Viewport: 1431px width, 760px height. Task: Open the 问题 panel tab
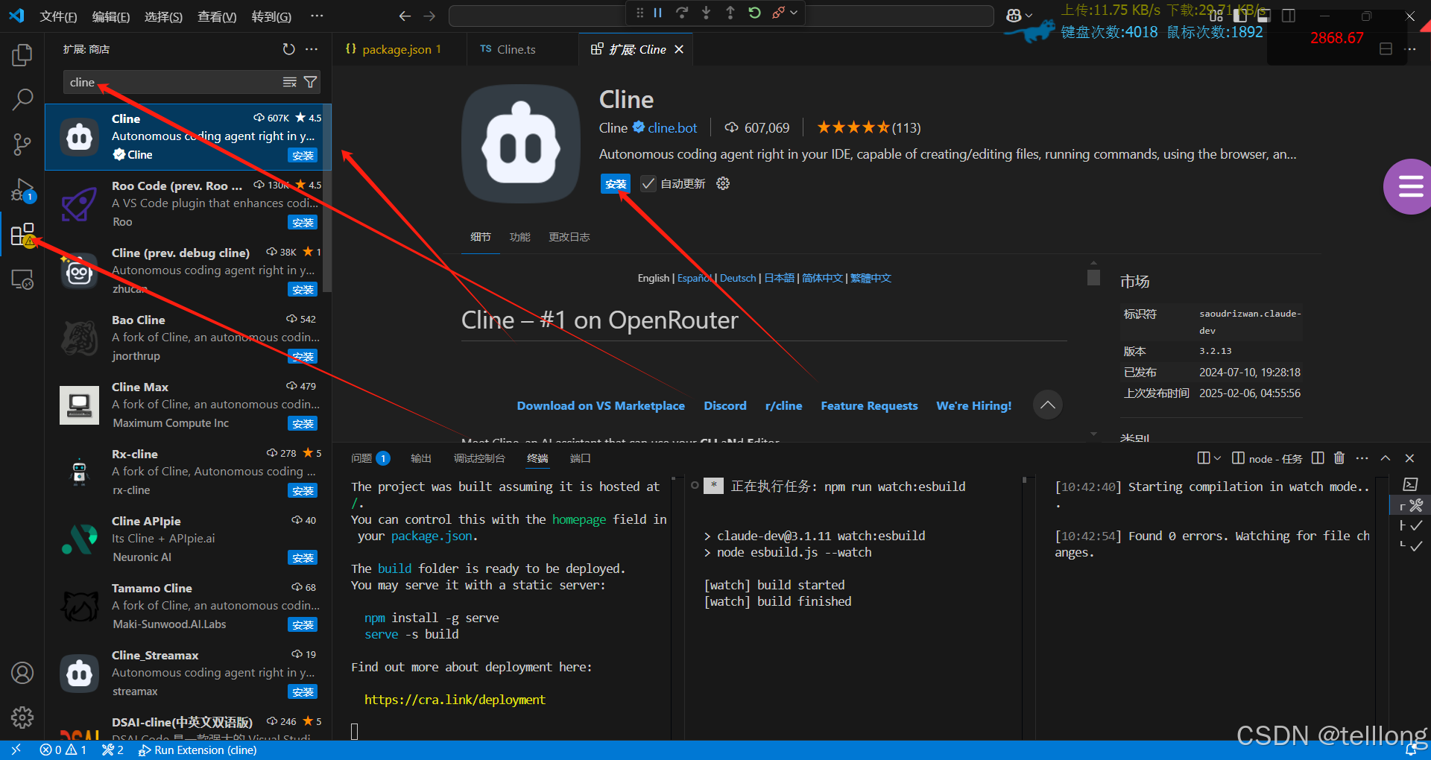[x=370, y=458]
